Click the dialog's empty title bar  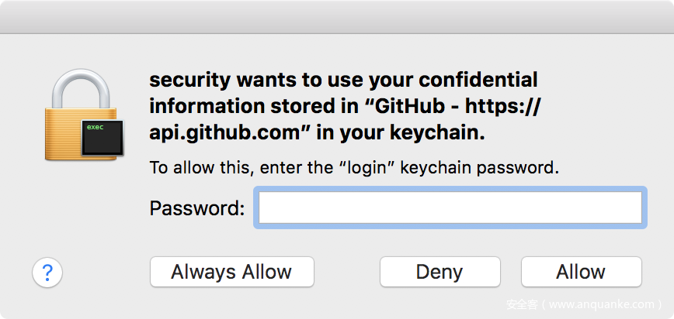tap(337, 16)
